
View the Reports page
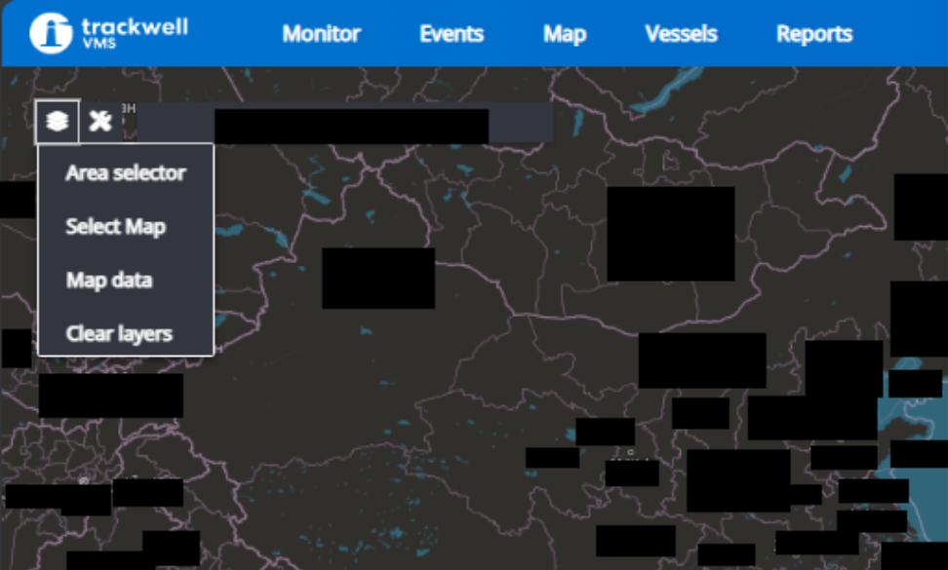click(814, 34)
